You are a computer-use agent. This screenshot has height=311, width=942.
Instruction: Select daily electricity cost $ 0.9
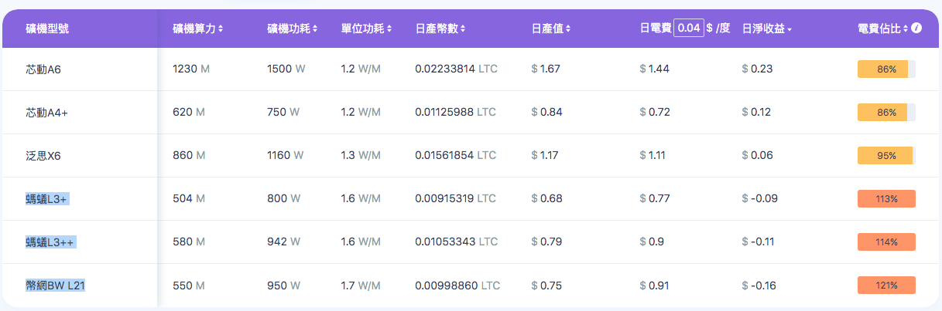click(652, 242)
